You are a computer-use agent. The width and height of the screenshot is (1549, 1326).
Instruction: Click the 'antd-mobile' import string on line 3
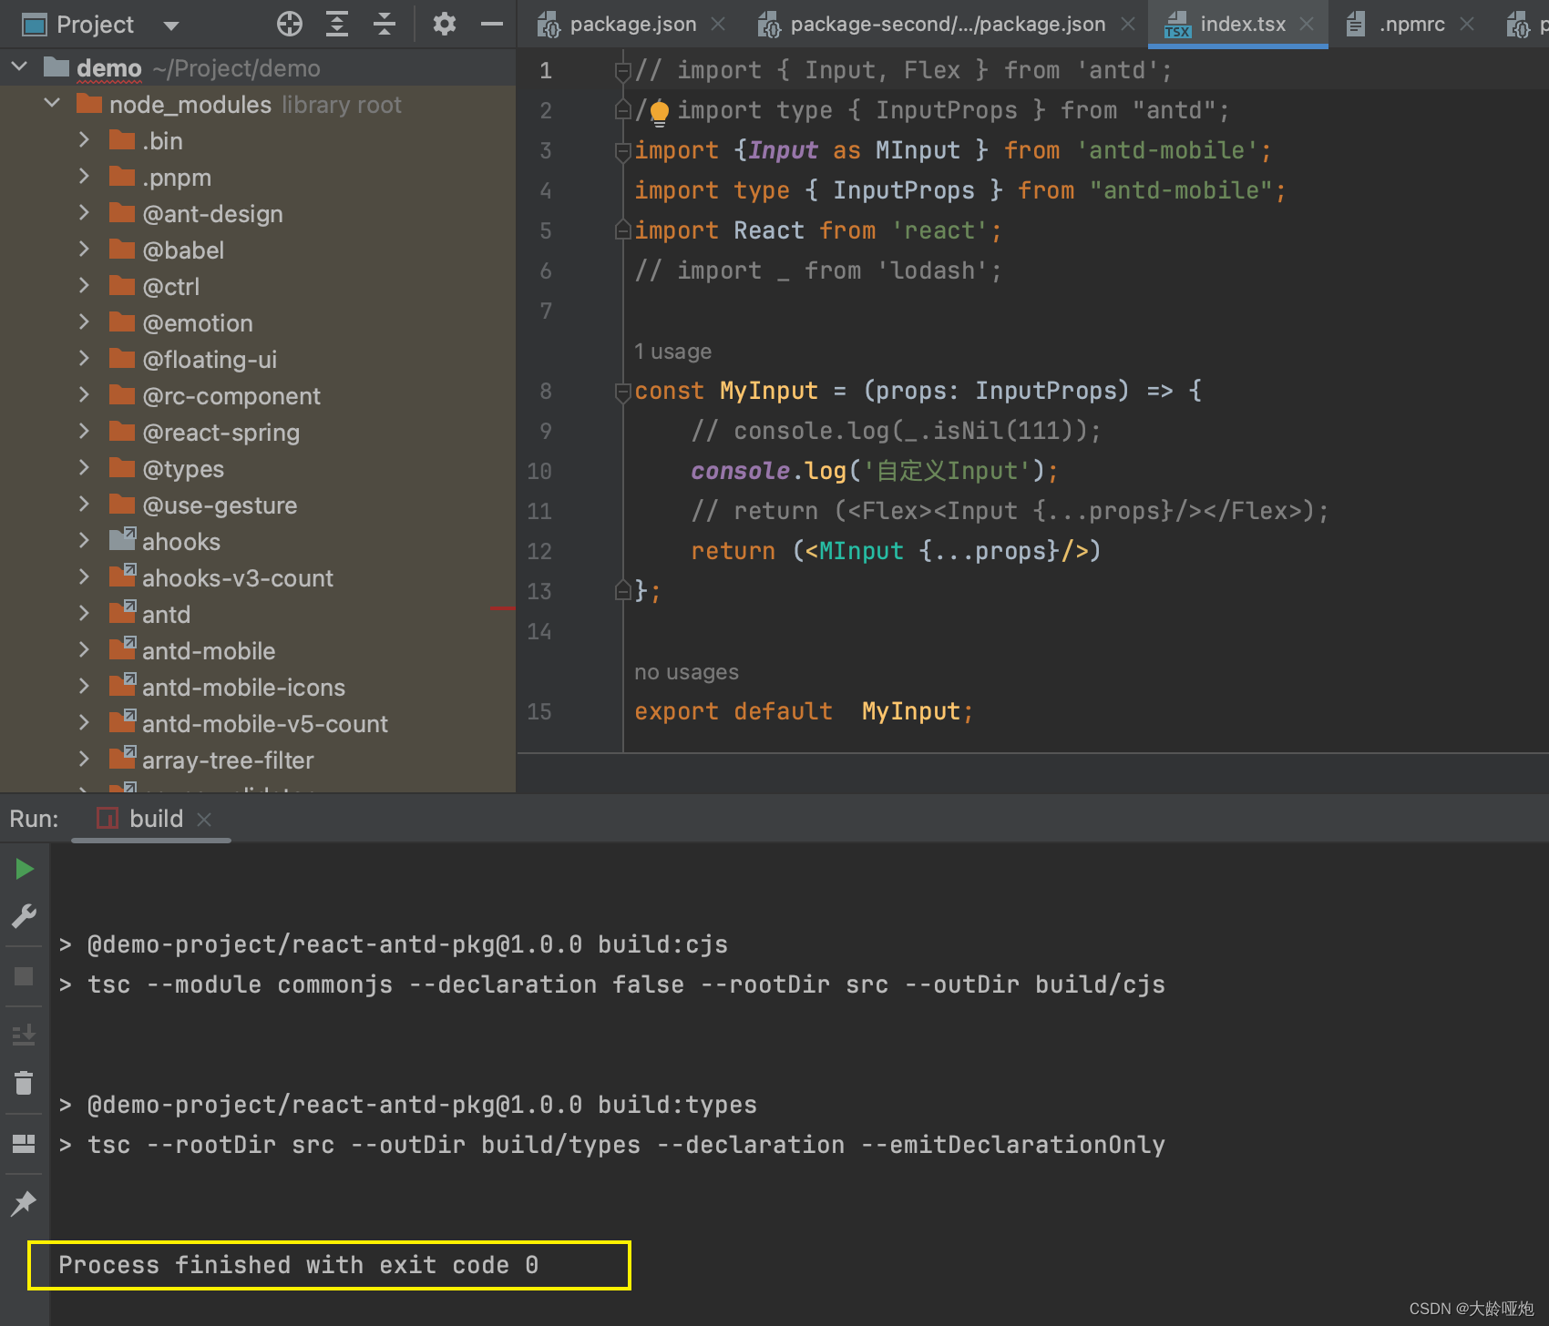pyautogui.click(x=1167, y=150)
